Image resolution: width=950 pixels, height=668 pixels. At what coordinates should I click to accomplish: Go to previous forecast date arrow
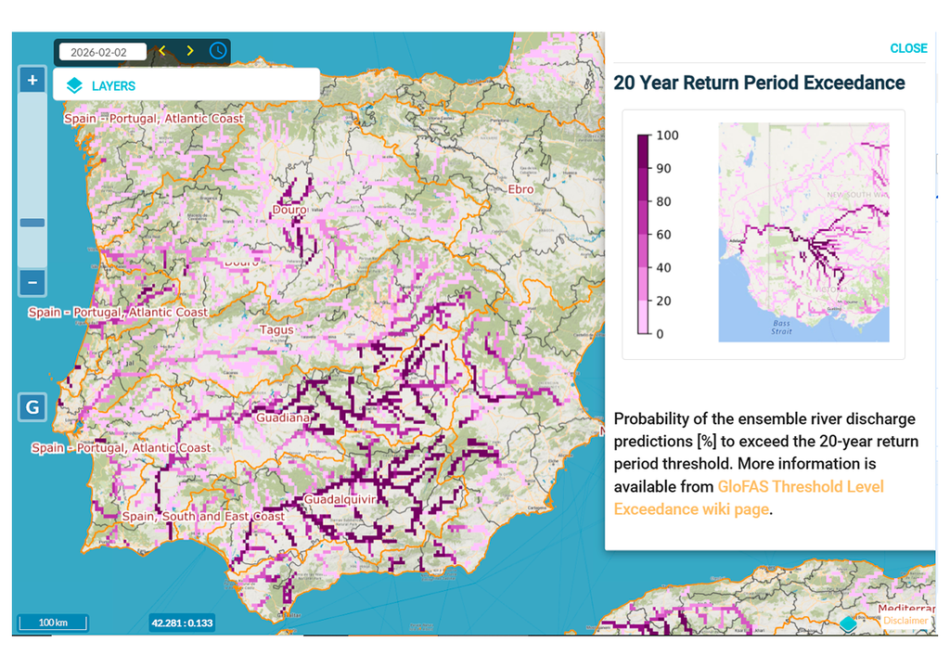(x=162, y=51)
